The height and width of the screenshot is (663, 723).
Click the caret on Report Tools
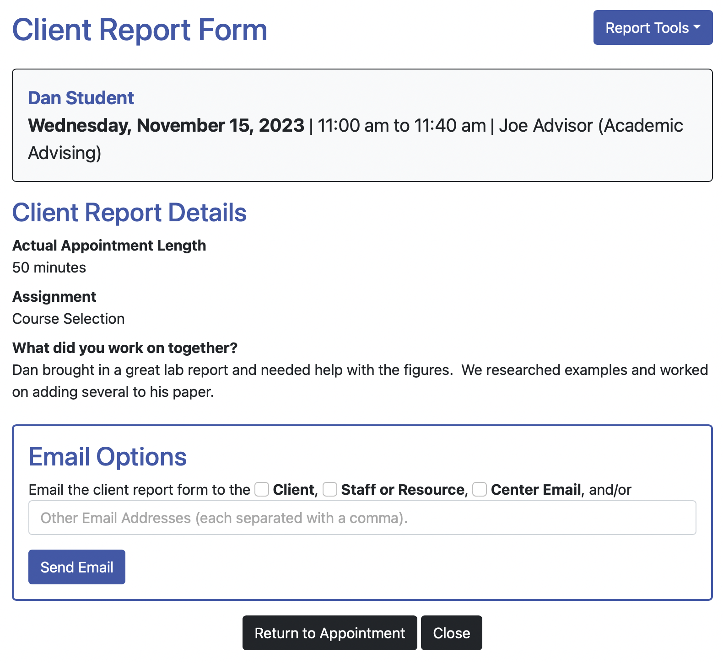pyautogui.click(x=696, y=28)
